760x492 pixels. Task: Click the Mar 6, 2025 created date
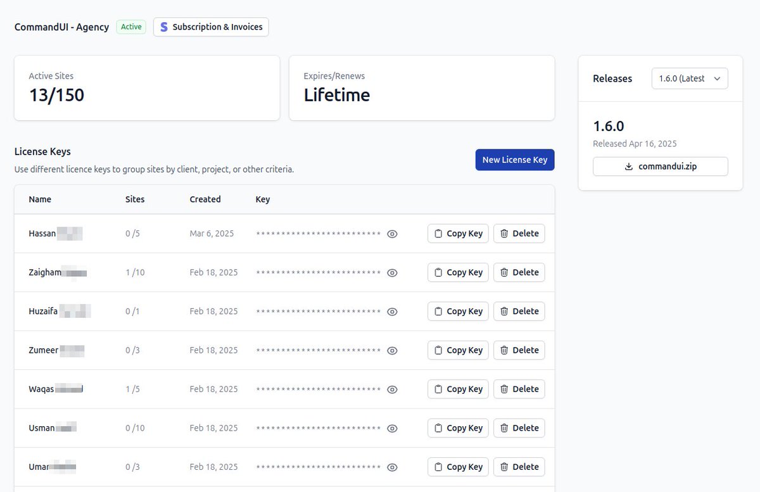click(212, 234)
